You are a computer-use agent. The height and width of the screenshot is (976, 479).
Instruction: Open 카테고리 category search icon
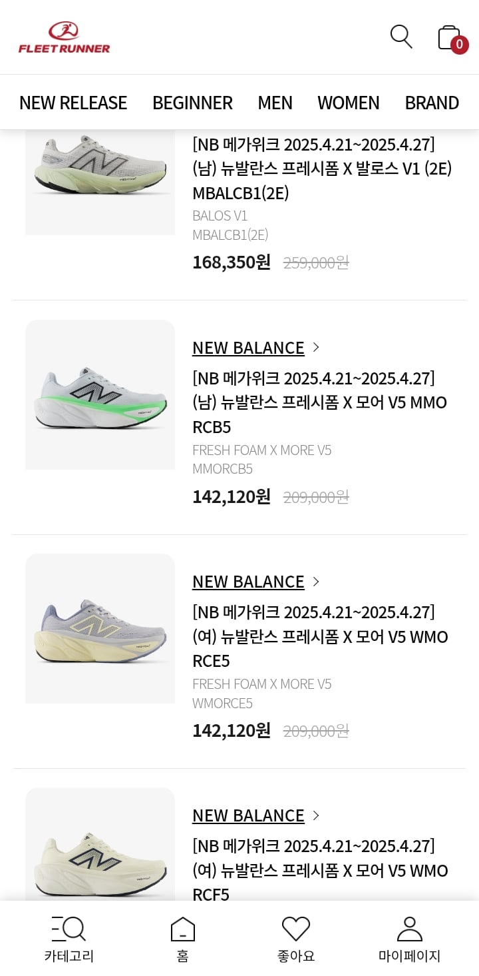coord(69,929)
